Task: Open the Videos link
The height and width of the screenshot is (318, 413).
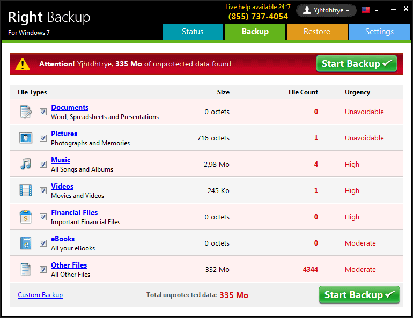Action: click(62, 187)
